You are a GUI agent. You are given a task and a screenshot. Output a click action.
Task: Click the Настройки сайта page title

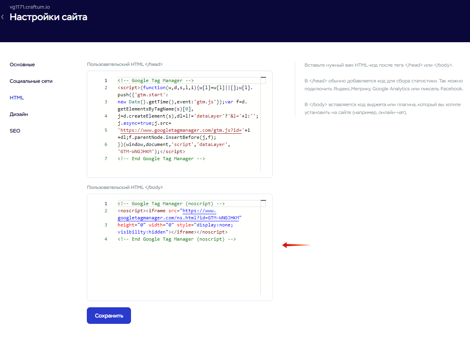click(48, 17)
